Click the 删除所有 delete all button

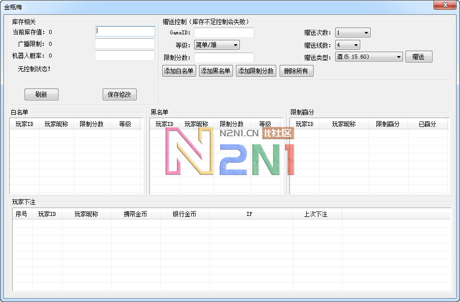[x=296, y=70]
